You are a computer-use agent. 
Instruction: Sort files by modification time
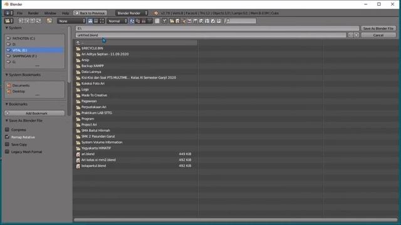(143, 21)
